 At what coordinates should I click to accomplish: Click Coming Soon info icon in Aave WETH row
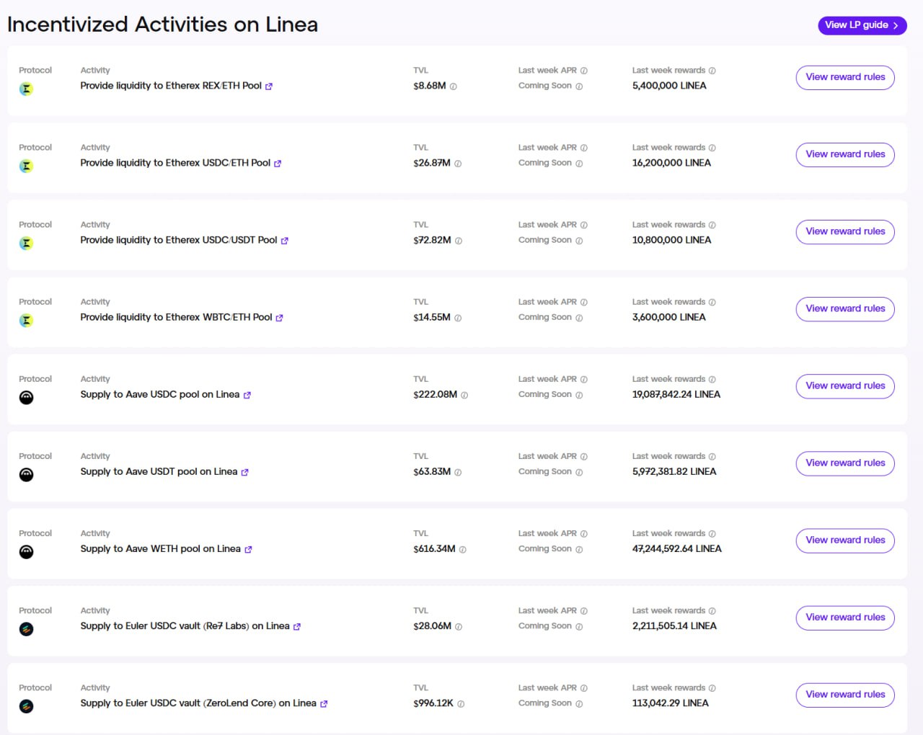click(579, 549)
